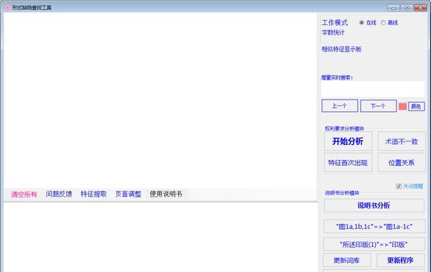Open the 页面调整 menu
The width and height of the screenshot is (431, 272).
point(128,194)
